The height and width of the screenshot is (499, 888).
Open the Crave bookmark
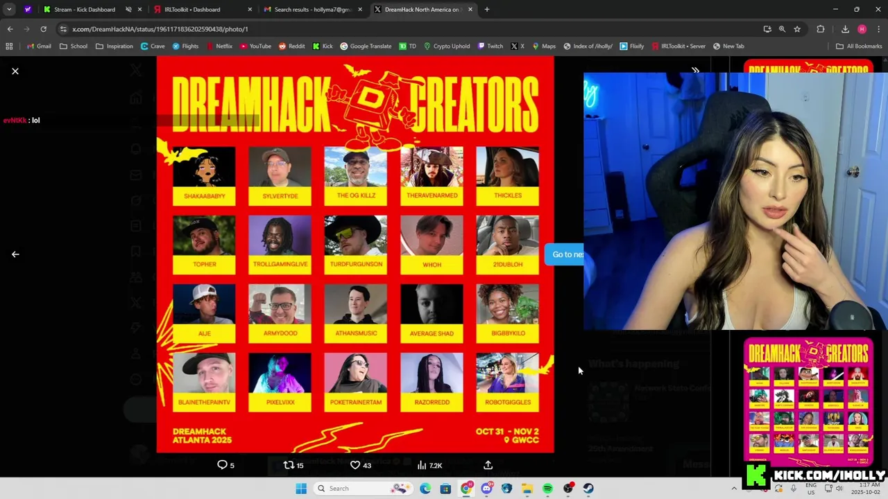coord(153,46)
